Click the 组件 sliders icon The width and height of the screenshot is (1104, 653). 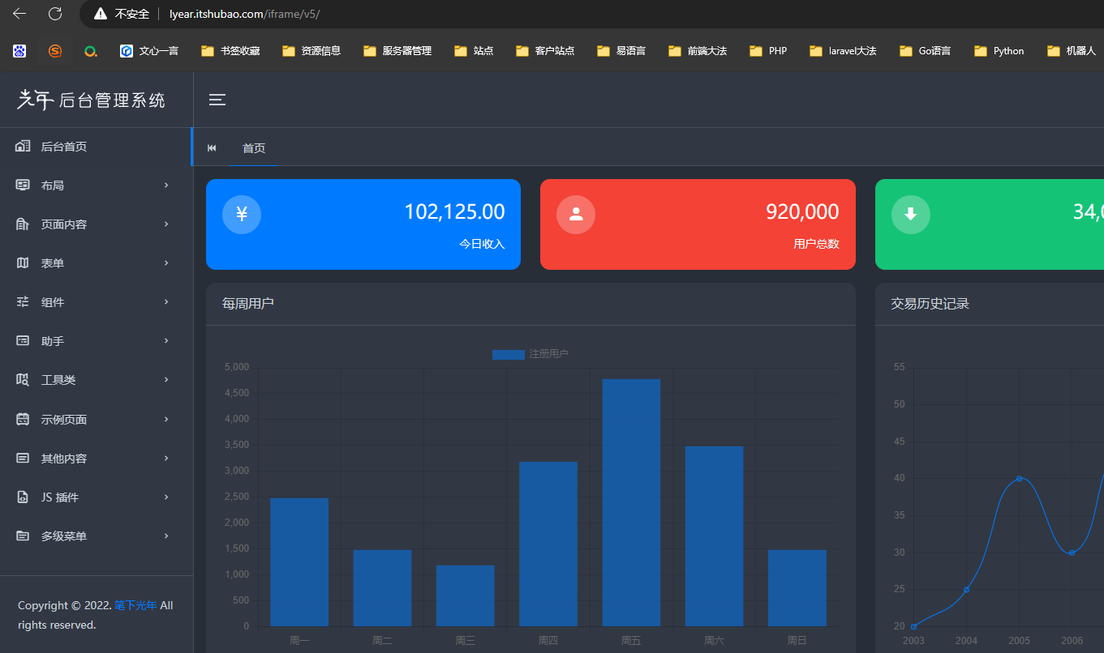pos(23,301)
